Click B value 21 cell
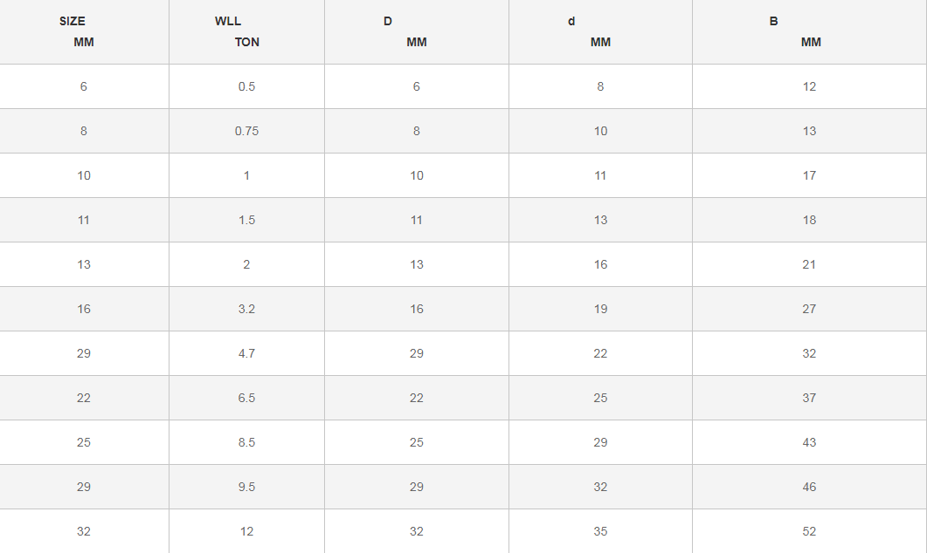 [809, 264]
